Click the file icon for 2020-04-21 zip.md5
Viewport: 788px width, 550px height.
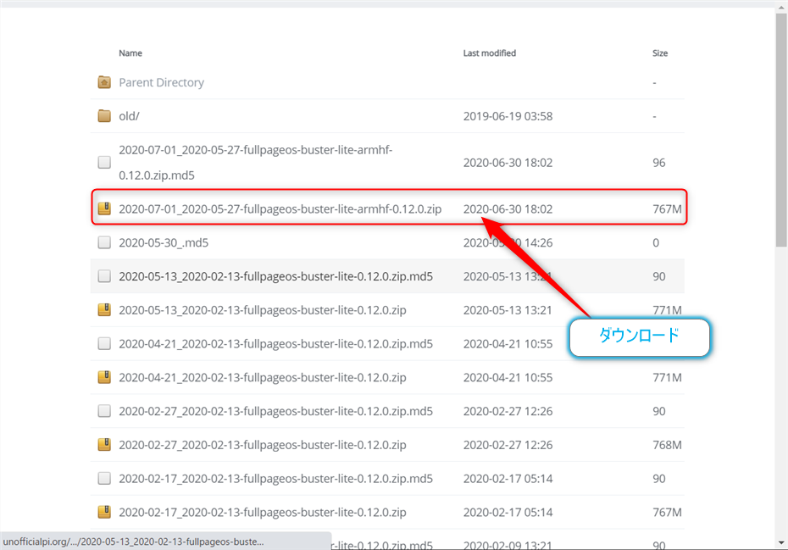click(x=104, y=343)
